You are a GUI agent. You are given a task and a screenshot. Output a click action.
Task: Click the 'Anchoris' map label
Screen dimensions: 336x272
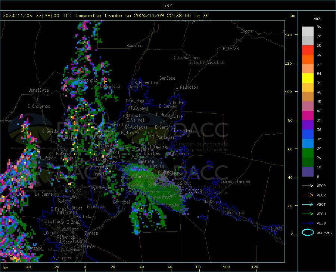(96, 207)
